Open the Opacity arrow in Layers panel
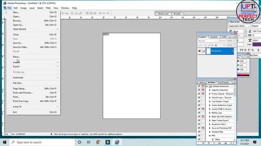 coord(234,41)
